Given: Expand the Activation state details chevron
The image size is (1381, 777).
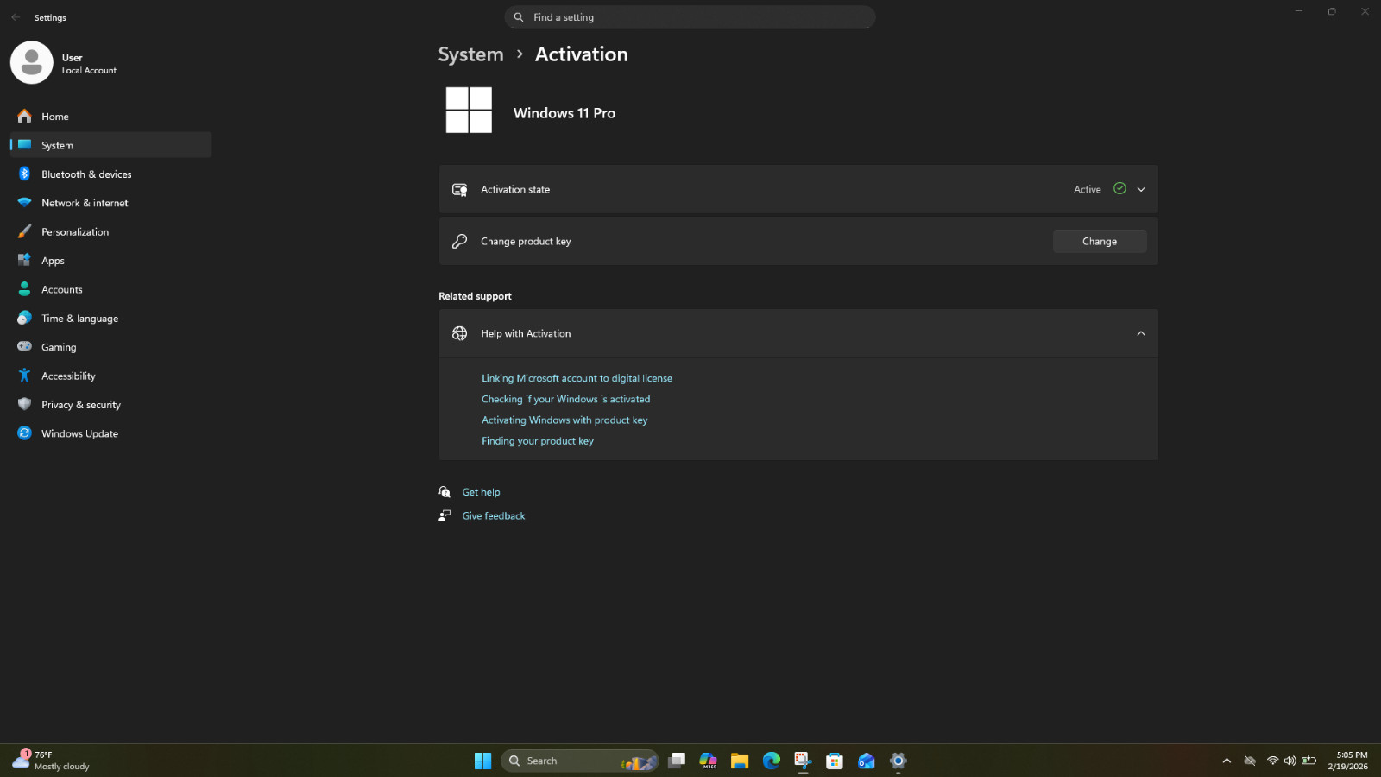Looking at the screenshot, I should [x=1141, y=190].
